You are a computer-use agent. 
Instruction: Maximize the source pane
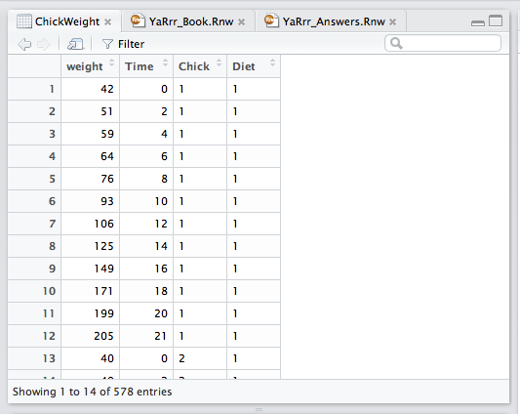[x=496, y=21]
